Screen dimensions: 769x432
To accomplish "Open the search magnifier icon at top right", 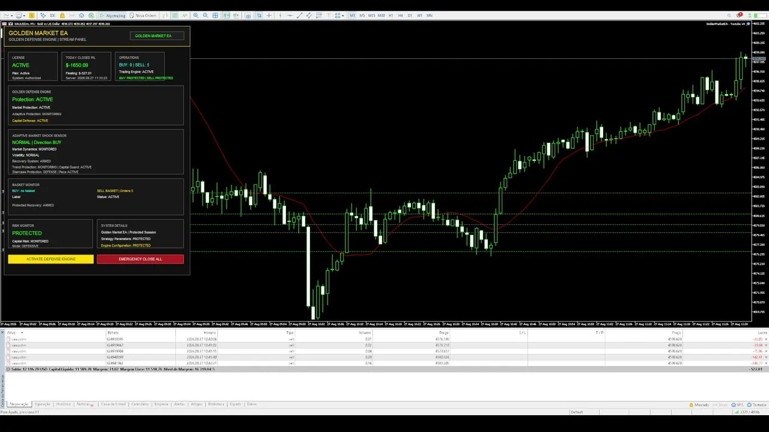I will (729, 16).
